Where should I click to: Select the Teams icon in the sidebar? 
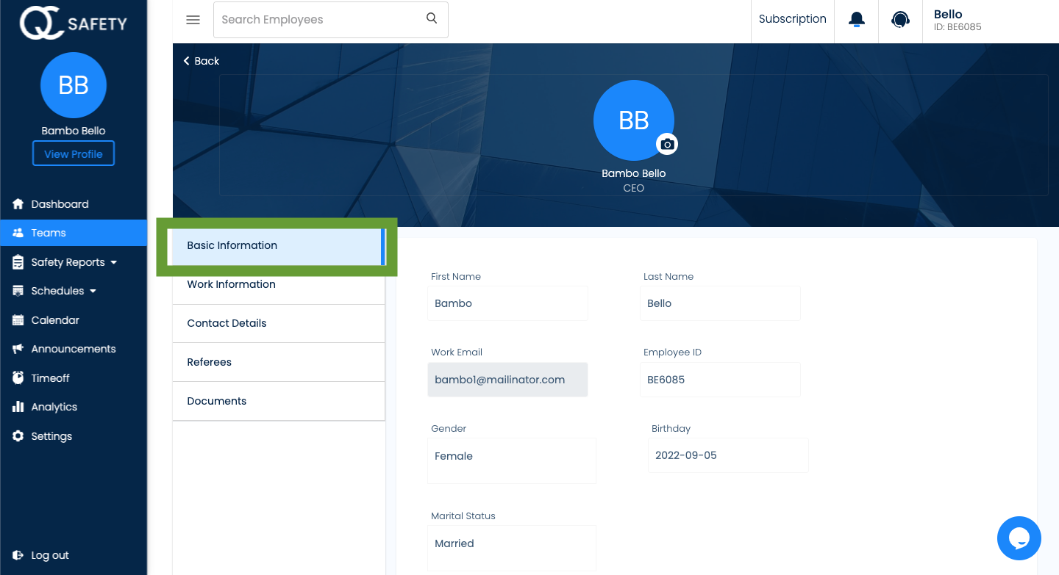[17, 233]
